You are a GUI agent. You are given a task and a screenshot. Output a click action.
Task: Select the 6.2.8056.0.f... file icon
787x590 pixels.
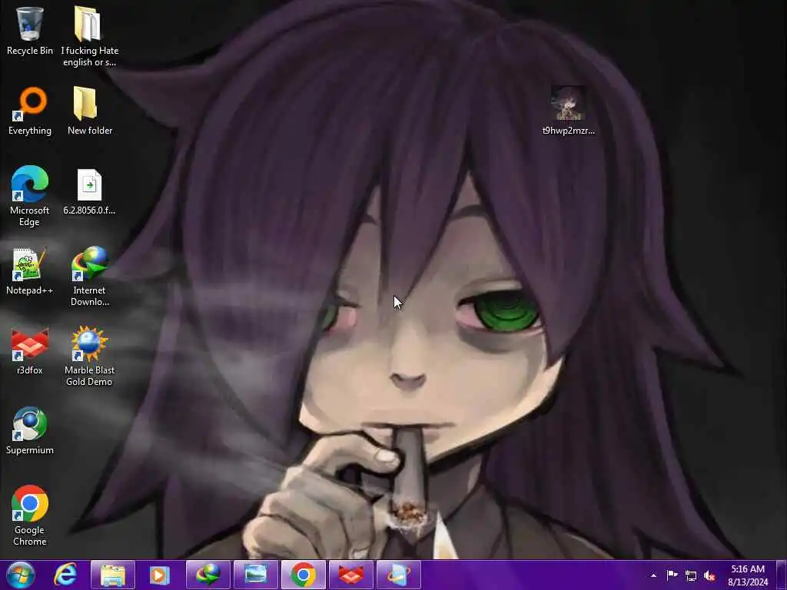pos(89,191)
